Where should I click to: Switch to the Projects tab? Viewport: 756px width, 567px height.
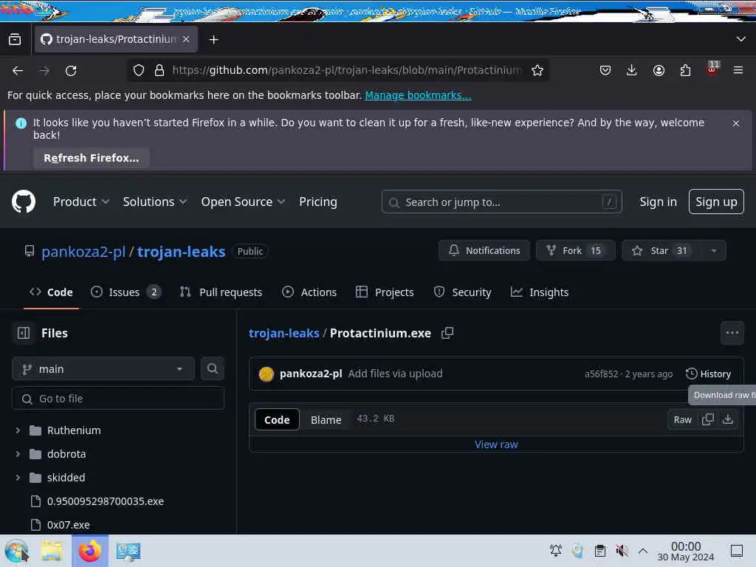[385, 292]
